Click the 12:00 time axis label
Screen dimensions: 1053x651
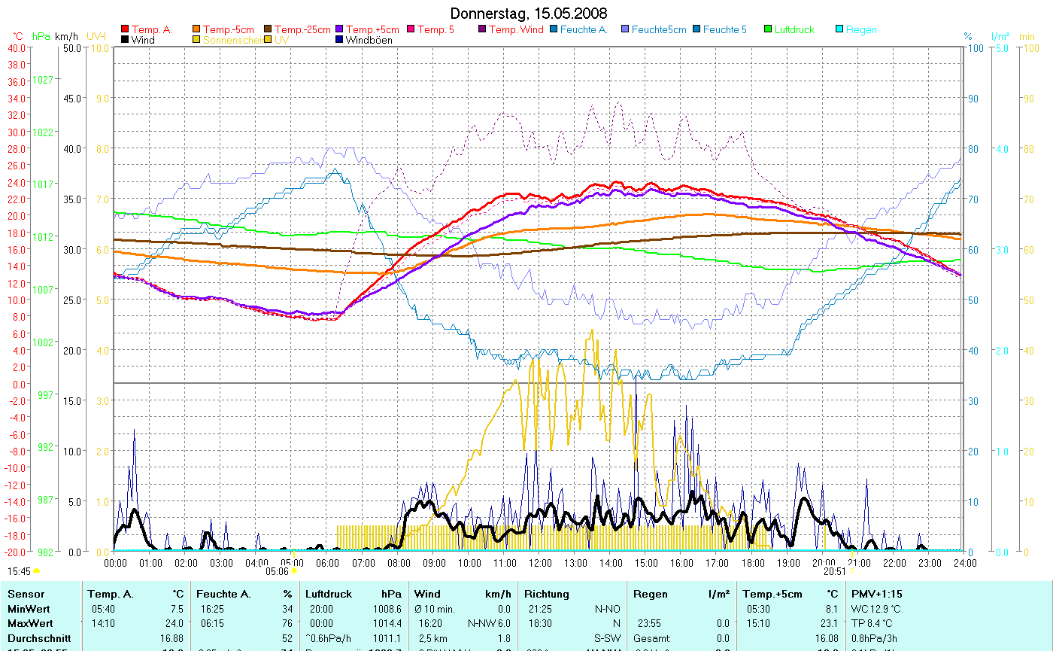[540, 562]
